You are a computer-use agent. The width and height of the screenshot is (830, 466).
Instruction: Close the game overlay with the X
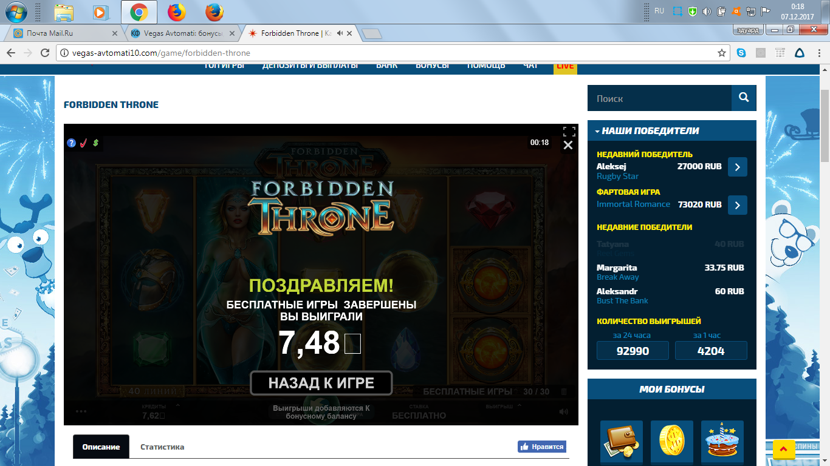(568, 145)
